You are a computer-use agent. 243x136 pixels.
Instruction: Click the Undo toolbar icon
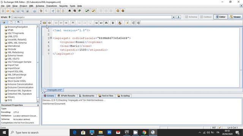[41, 11]
